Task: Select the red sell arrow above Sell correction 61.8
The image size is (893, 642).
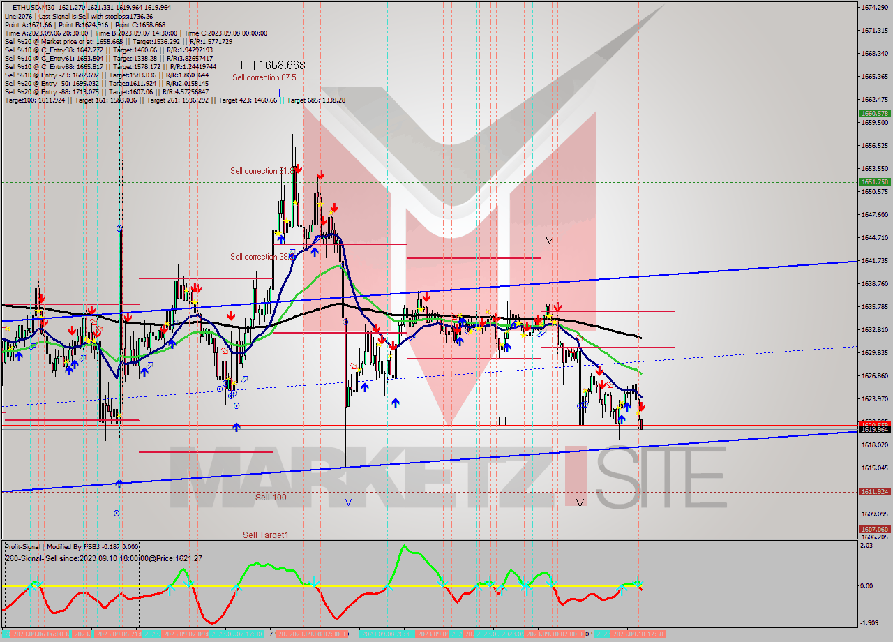Action: (299, 168)
